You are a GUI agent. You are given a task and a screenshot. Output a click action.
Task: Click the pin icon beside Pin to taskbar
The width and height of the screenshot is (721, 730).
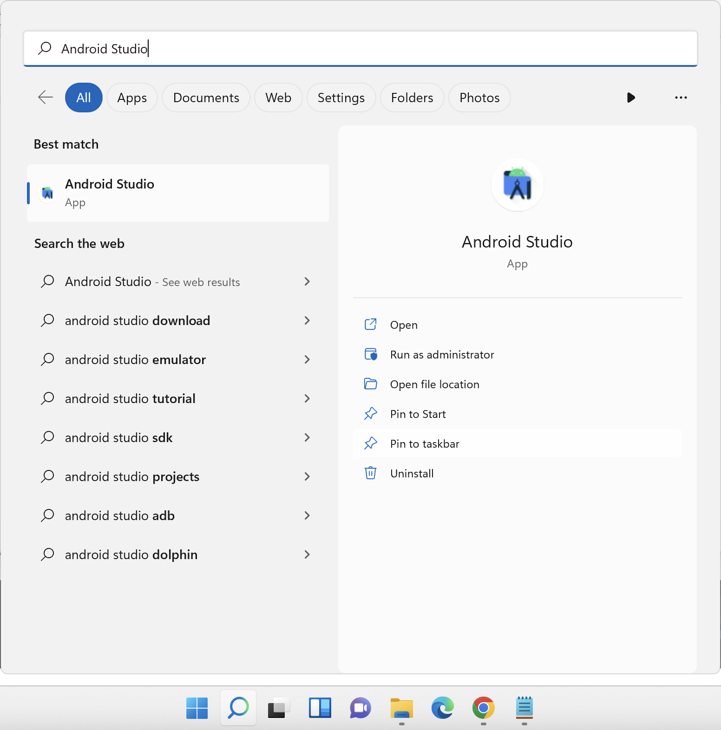(370, 443)
